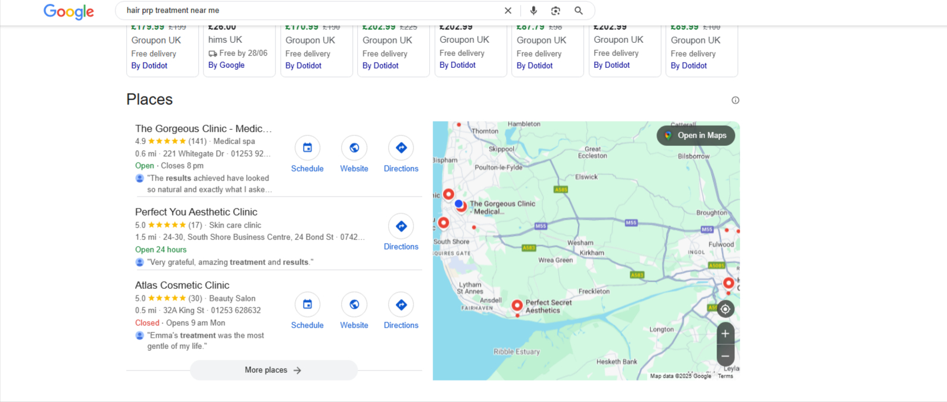
Task: Get directions to The Gorgeous Clinic
Action: coord(401,155)
